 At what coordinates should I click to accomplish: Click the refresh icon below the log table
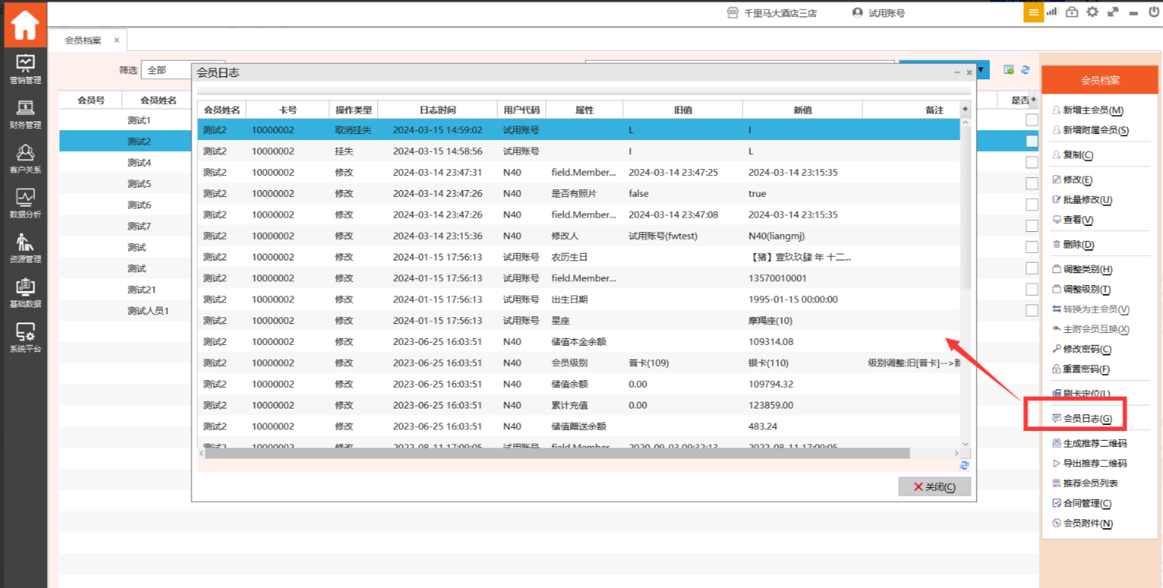click(x=964, y=465)
